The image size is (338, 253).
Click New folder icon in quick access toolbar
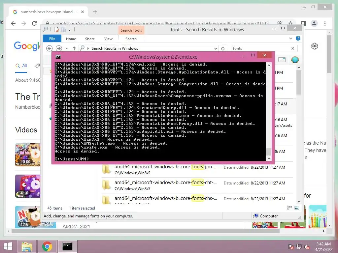pos(64,30)
